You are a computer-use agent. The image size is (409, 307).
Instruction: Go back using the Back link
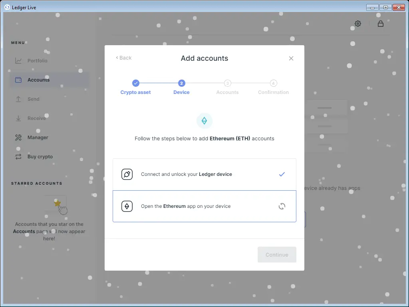[124, 58]
